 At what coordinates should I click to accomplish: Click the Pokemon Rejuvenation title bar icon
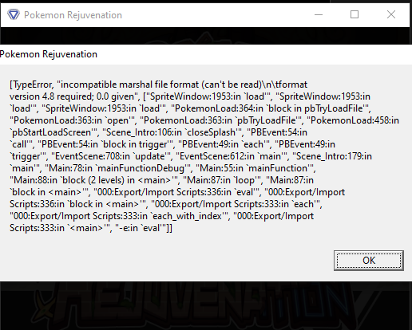click(x=14, y=14)
